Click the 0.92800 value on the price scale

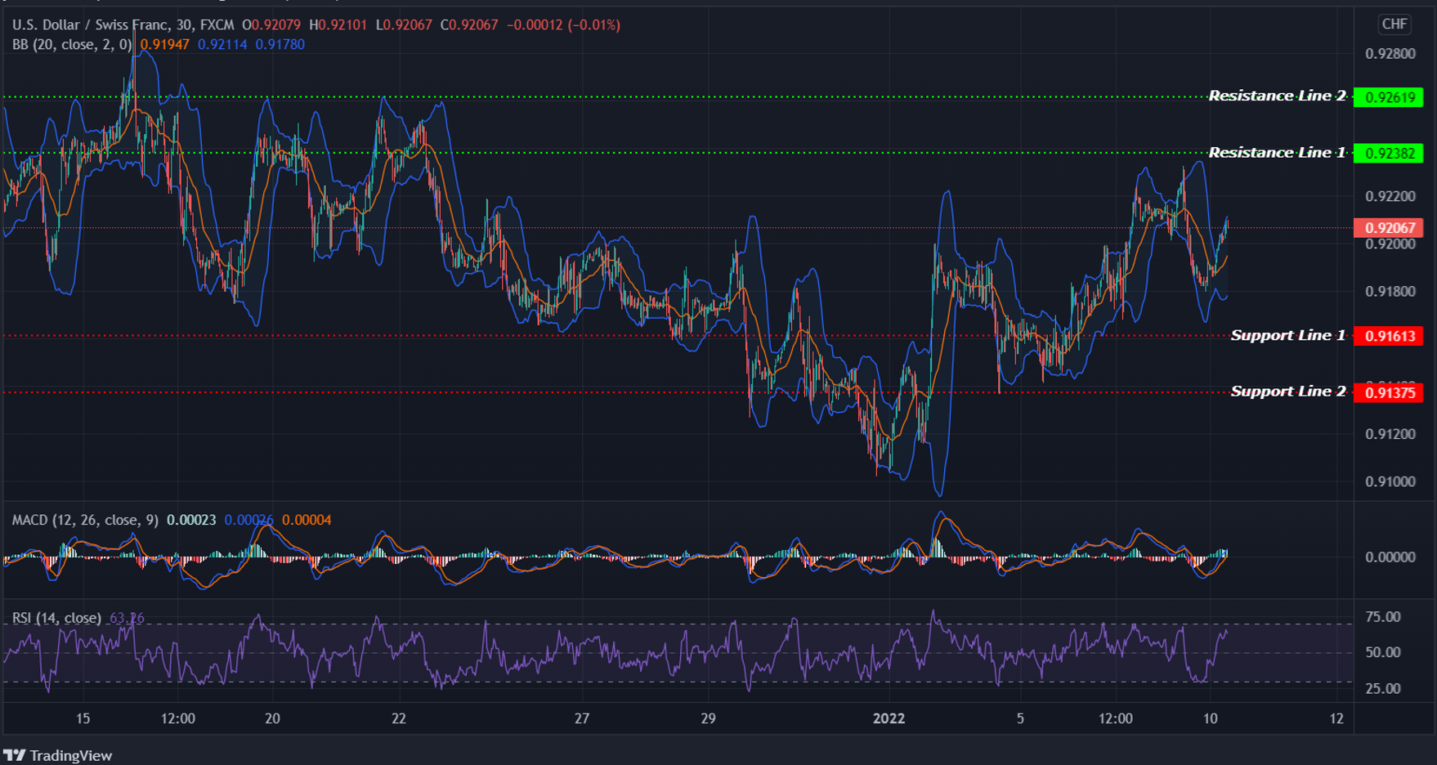click(1390, 53)
